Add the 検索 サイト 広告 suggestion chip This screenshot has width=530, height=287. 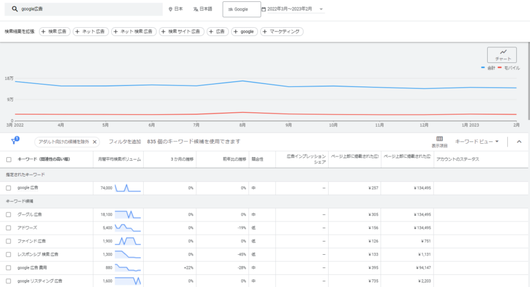click(x=182, y=32)
